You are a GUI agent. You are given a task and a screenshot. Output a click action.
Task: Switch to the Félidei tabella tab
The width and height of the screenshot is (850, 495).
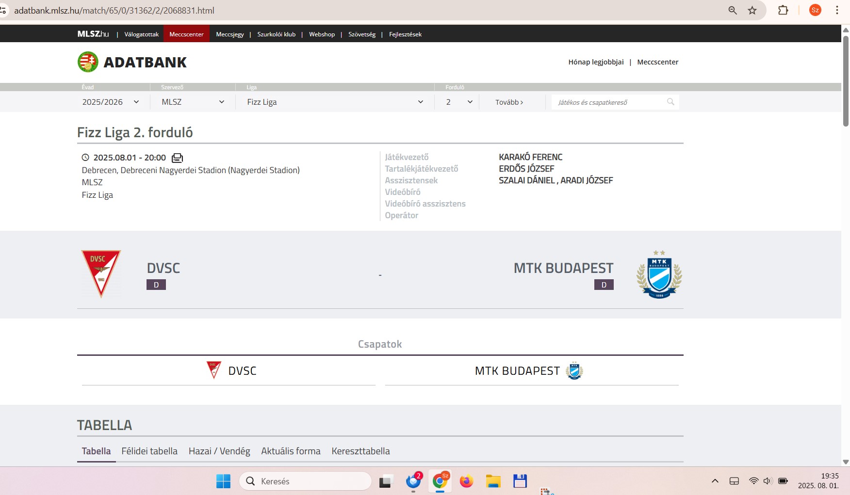click(149, 451)
